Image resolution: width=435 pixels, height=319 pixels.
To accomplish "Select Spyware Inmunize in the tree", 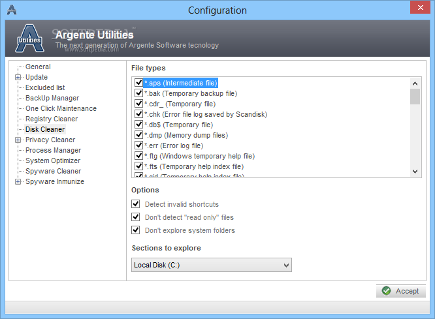I will pyautogui.click(x=55, y=182).
